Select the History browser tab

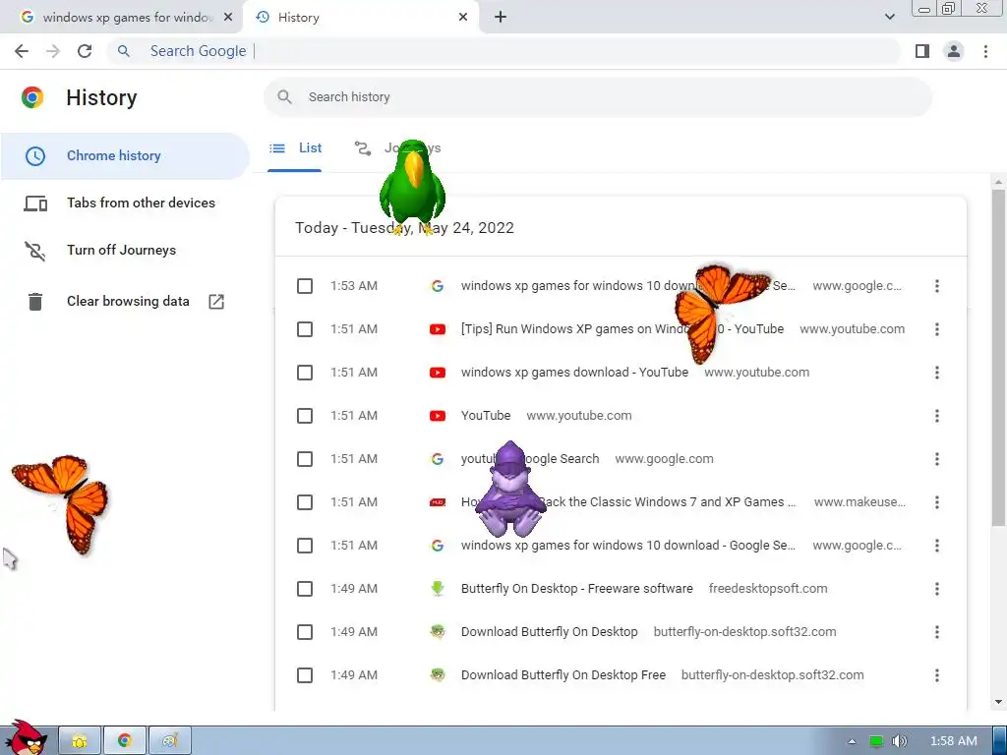(x=362, y=18)
